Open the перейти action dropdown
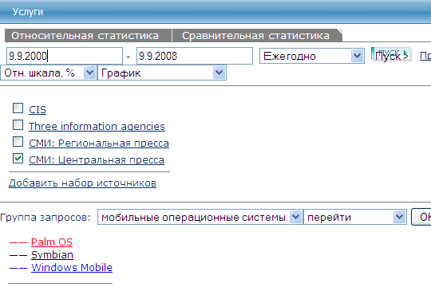The height and width of the screenshot is (287, 431). (355, 217)
